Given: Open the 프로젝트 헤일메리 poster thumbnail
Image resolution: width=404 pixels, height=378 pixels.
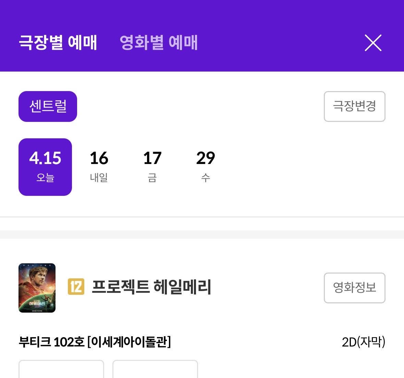Looking at the screenshot, I should [x=37, y=288].
